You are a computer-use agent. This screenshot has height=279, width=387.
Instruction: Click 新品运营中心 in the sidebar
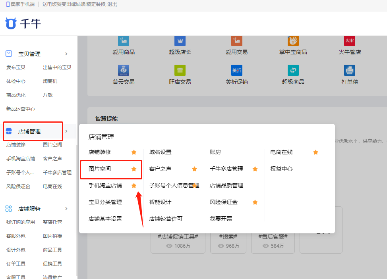[x=21, y=109]
